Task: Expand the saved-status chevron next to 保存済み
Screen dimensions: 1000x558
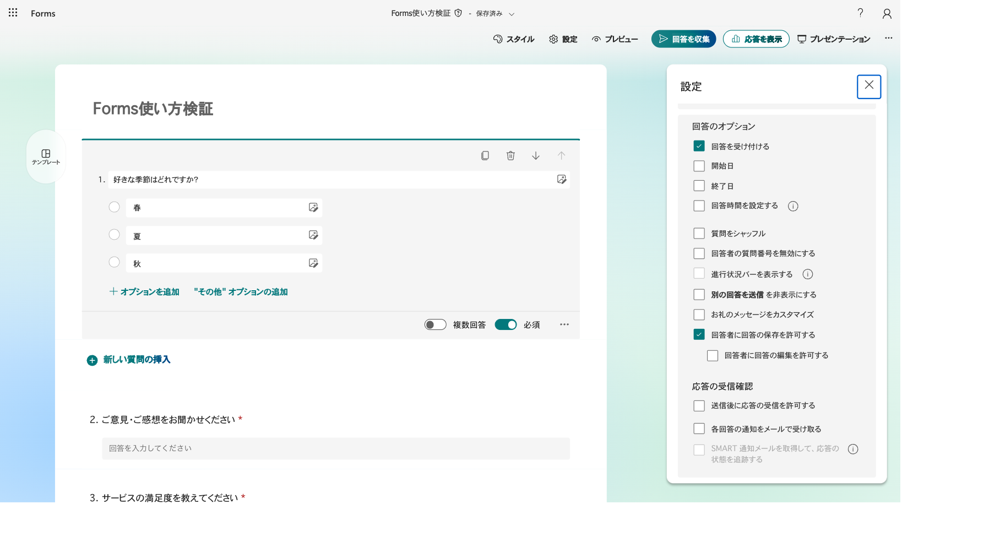Action: tap(512, 14)
